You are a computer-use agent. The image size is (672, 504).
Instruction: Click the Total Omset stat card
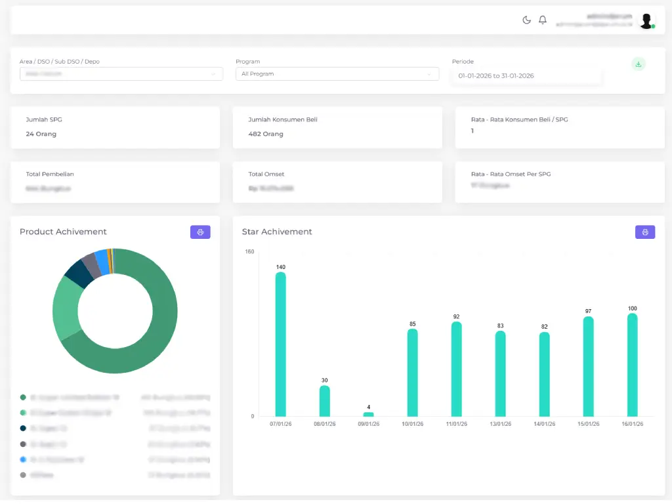coord(337,182)
